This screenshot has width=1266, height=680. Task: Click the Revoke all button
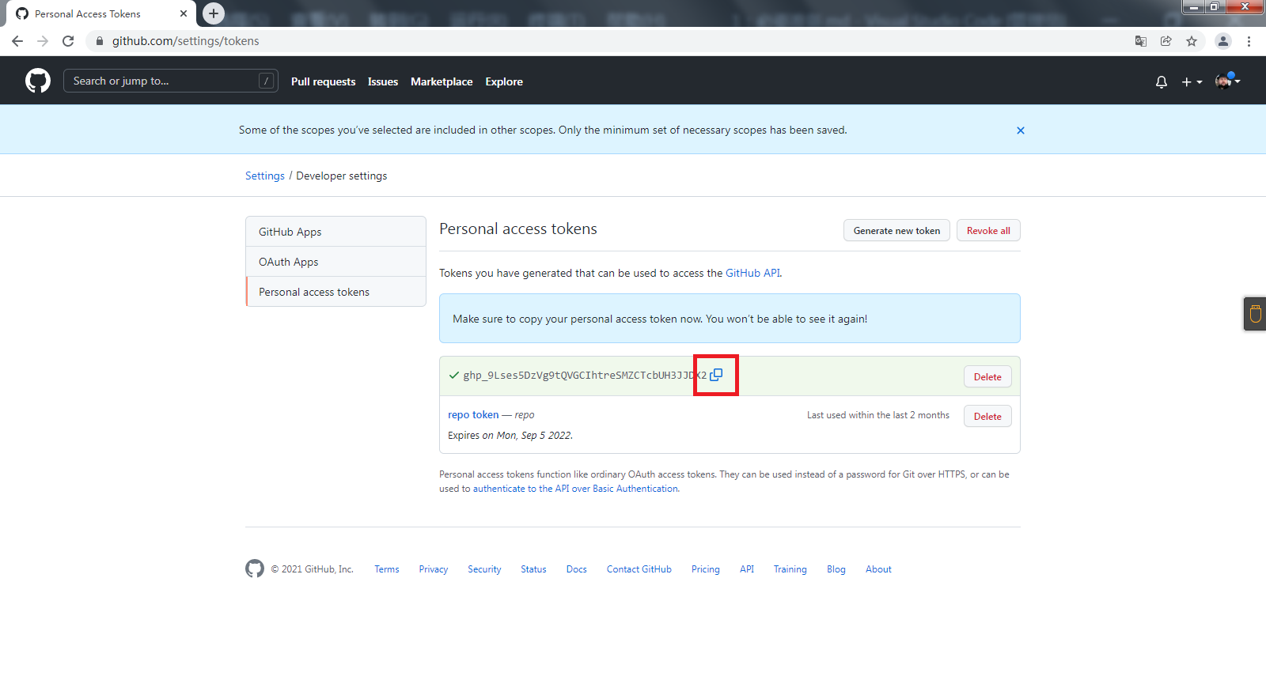[988, 231]
